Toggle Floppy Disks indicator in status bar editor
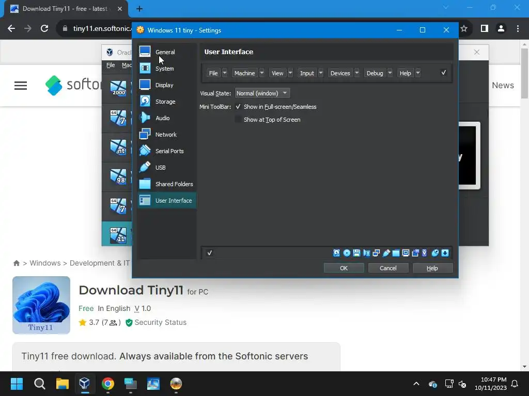Image resolution: width=529 pixels, height=396 pixels. 356,253
